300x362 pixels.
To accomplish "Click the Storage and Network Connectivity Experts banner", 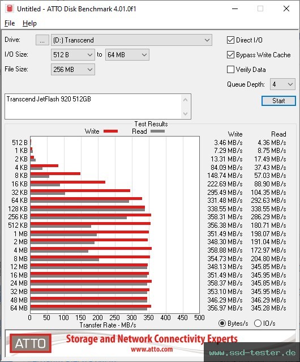I will (x=152, y=339).
